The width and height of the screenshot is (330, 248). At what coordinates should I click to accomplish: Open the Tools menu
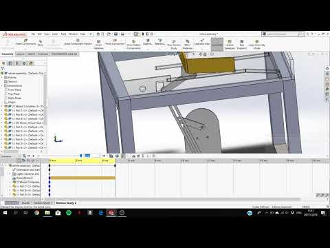(x=63, y=34)
